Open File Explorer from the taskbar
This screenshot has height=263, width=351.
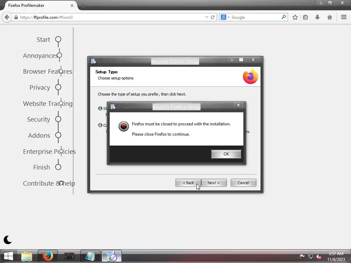click(27, 256)
